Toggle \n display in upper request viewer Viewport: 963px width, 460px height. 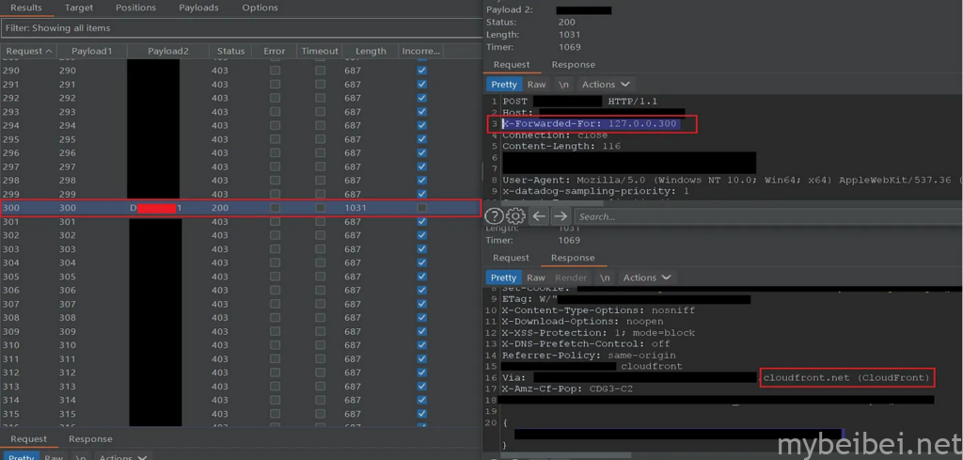pos(563,85)
